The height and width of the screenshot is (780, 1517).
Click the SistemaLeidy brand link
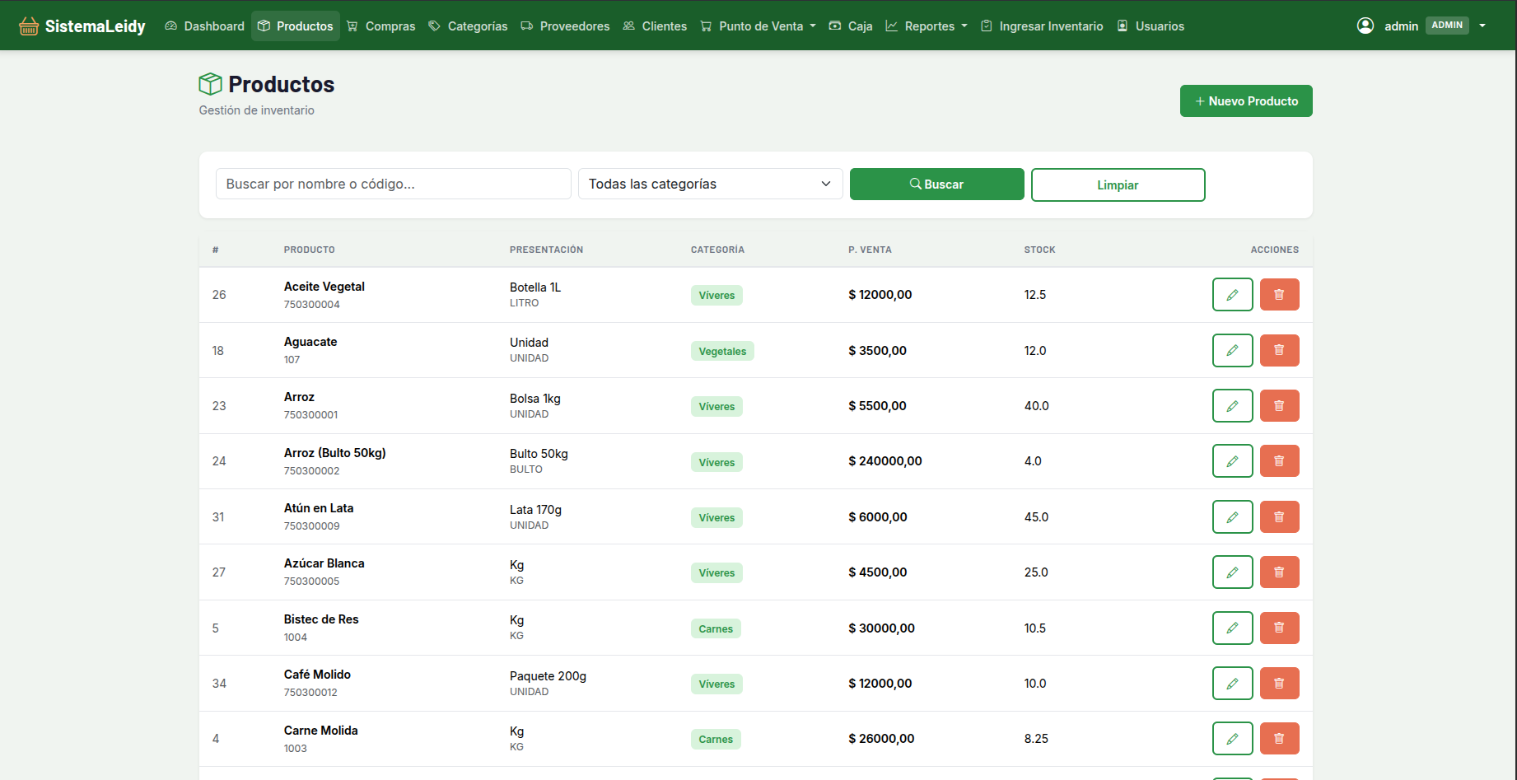coord(82,26)
